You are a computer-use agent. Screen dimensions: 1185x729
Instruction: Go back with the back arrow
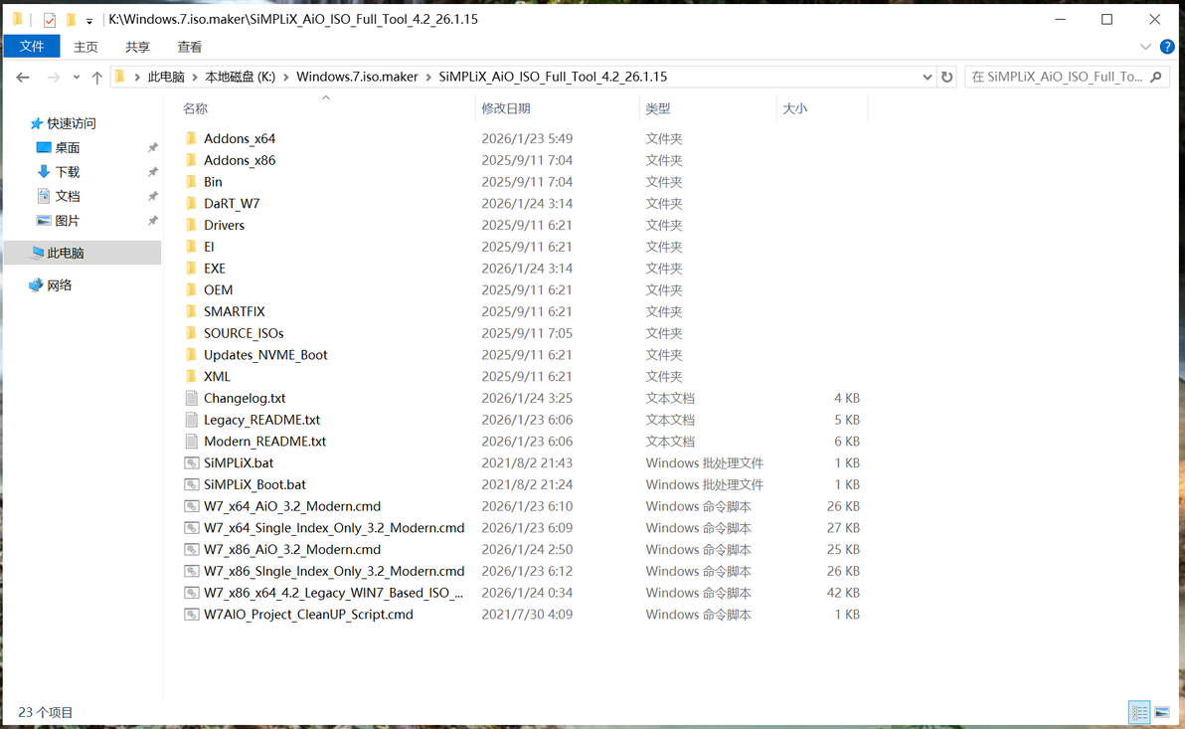23,78
